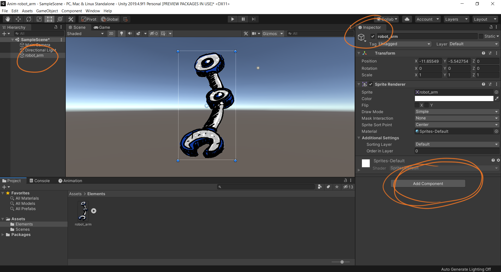Screen dimensions: 501x272
Task: Toggle the 2D view mode
Action: point(111,33)
